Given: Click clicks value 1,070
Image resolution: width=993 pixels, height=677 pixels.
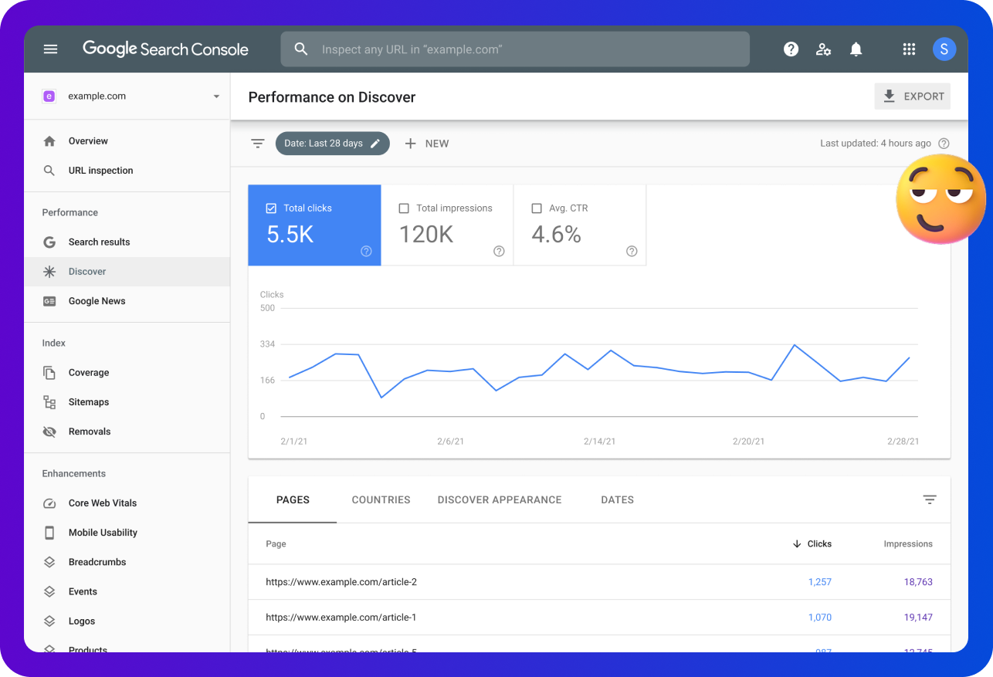Looking at the screenshot, I should [820, 618].
